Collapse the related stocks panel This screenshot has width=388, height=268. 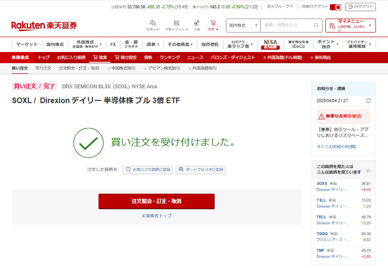tap(368, 170)
